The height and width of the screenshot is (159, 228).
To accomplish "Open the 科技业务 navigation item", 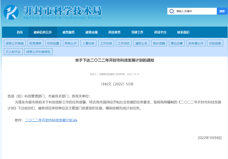I will [x=114, y=32].
